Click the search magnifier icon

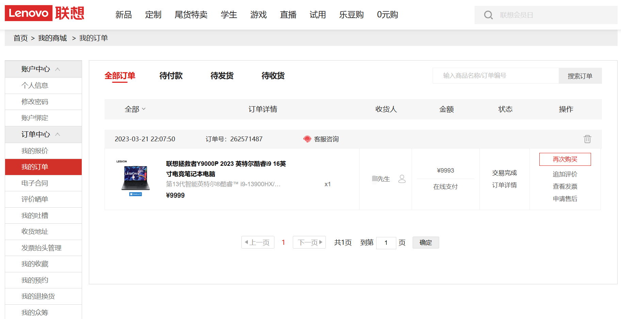coord(488,15)
